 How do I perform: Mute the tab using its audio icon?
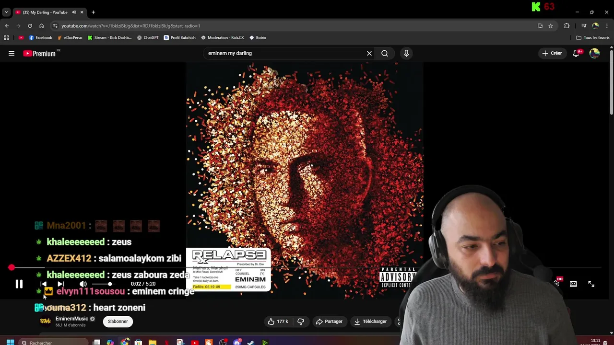74,12
